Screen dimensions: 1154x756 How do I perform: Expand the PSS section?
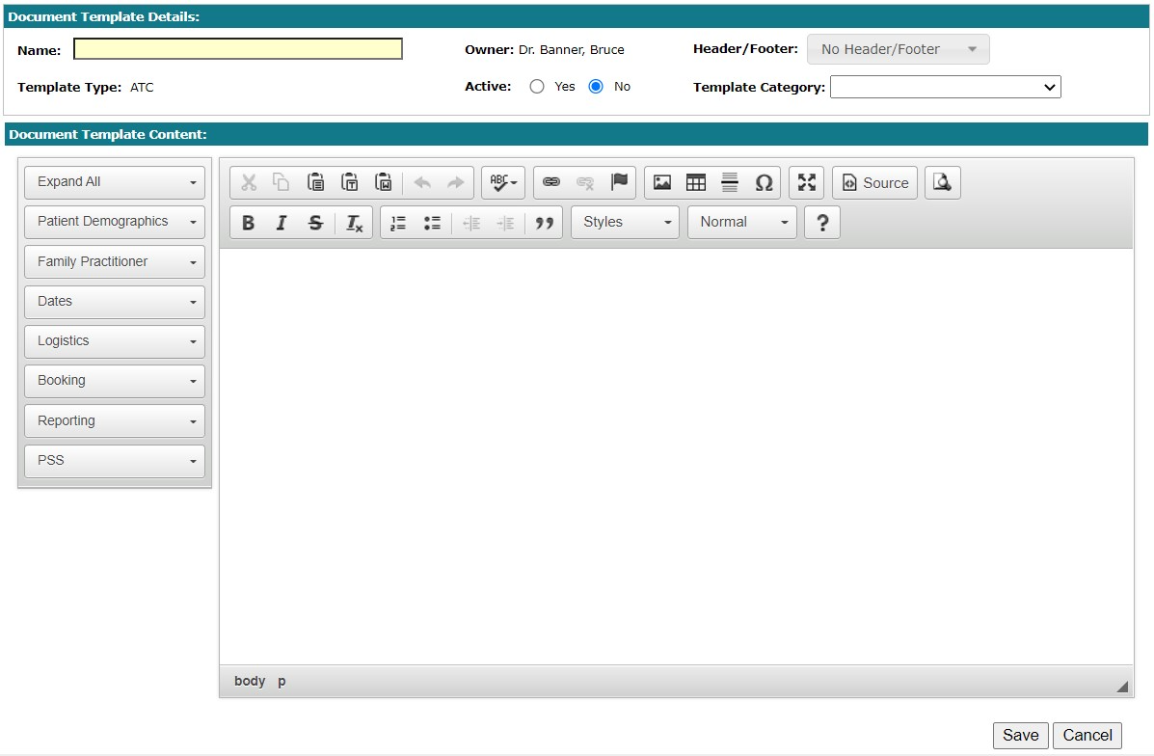(115, 460)
